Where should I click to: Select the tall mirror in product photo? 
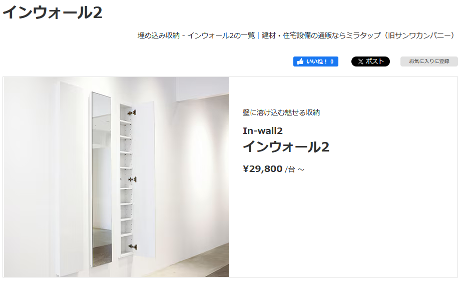click(102, 179)
